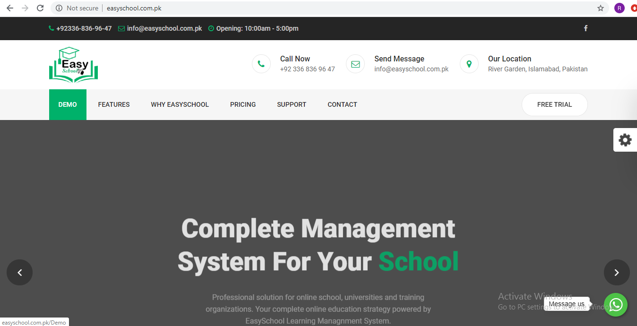Start the FREE TRIAL button
The height and width of the screenshot is (326, 637).
click(555, 104)
